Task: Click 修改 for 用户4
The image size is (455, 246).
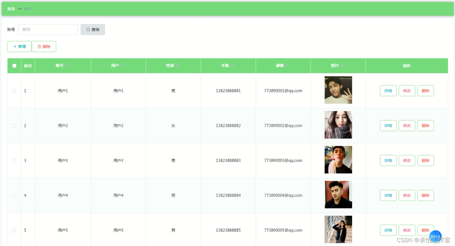Action: (x=407, y=195)
